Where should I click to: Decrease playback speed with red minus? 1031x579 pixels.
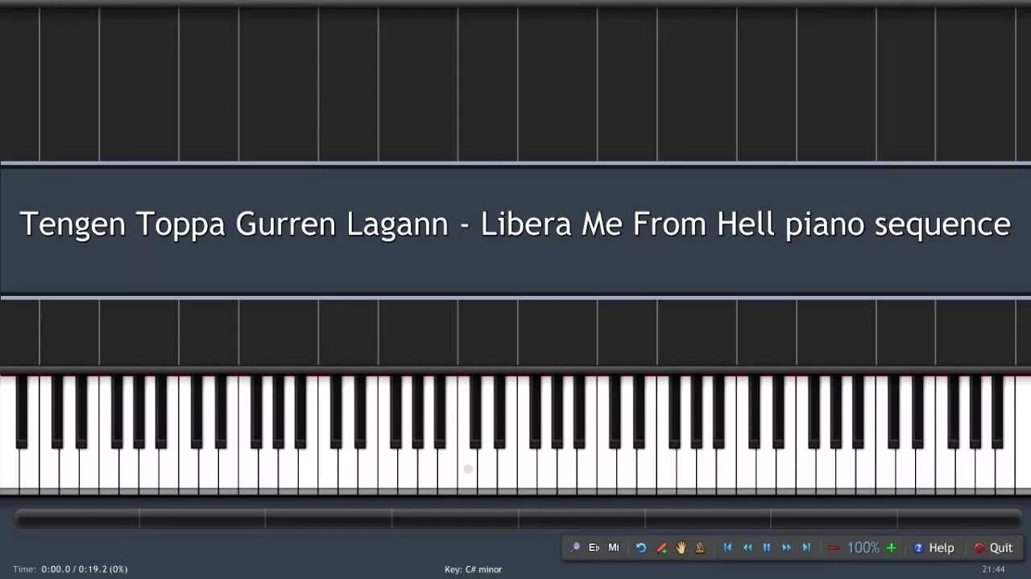click(834, 548)
